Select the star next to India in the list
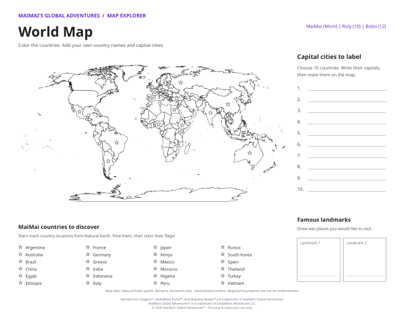The height and width of the screenshot is (313, 405). [88, 269]
